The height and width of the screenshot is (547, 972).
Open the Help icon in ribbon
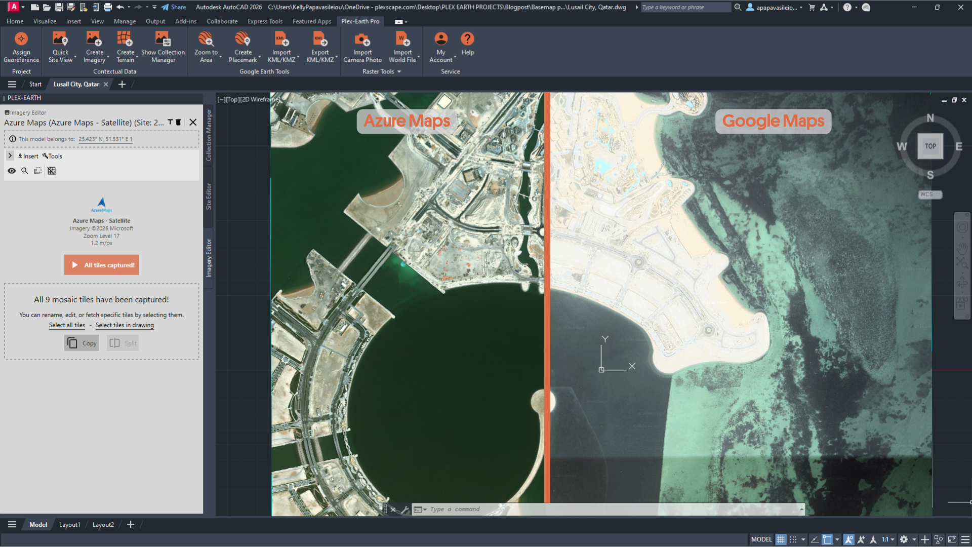coord(467,40)
